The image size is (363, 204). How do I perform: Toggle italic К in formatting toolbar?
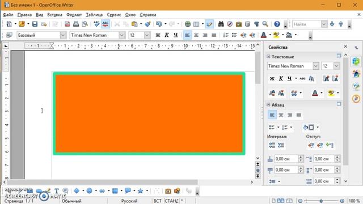pos(167,35)
